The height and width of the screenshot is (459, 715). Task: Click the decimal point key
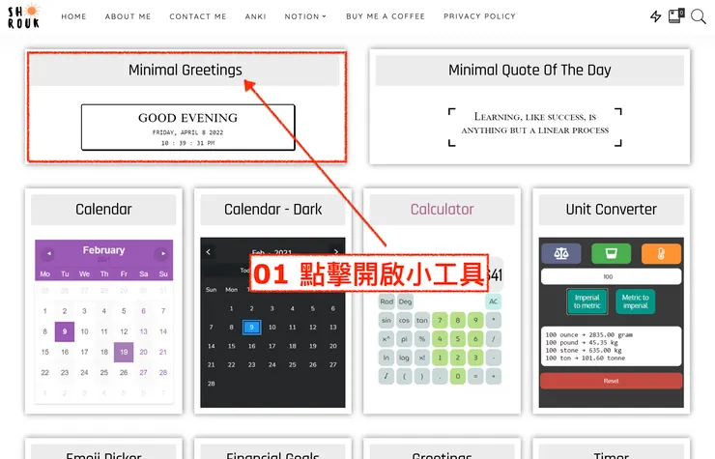440,377
